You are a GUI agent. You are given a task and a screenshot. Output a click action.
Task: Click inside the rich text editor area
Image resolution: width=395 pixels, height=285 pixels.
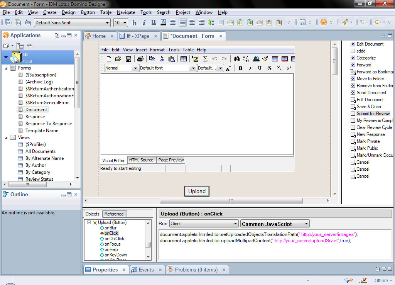(x=197, y=114)
